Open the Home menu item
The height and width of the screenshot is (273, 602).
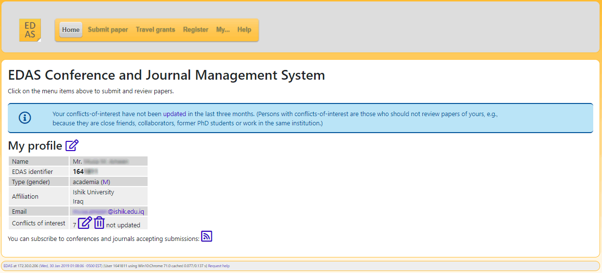[71, 30]
